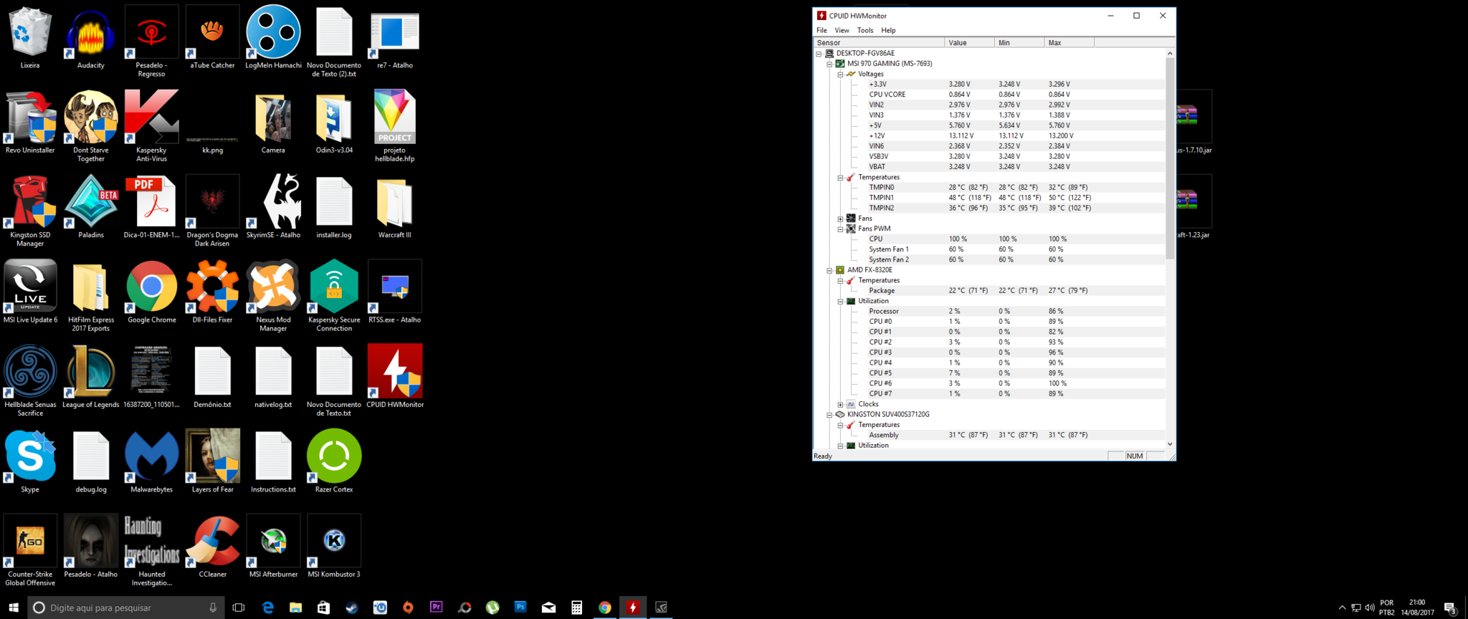1468x619 pixels.
Task: Collapse the AMD FX-8320E node
Action: pyautogui.click(x=829, y=270)
